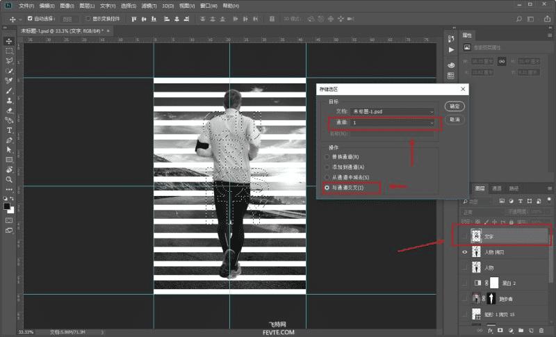This screenshot has width=556, height=337.
Task: Select the Move tool in the toolbar
Action: 9,41
